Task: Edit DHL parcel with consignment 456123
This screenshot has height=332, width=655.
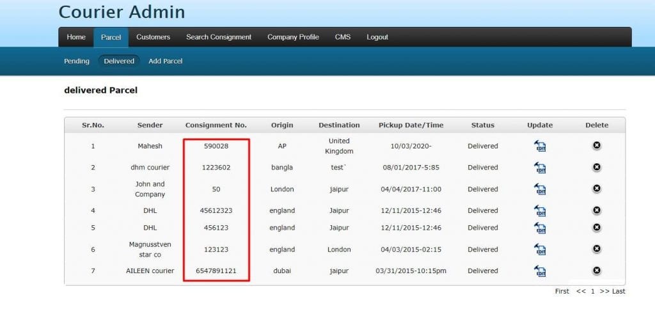Action: coord(540,228)
